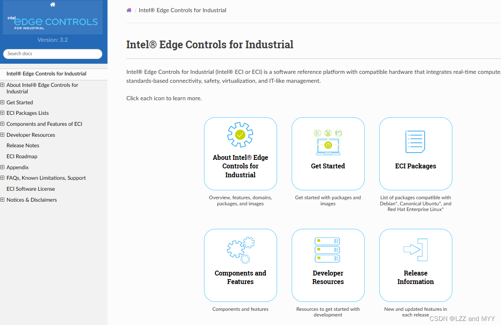Viewport: 501px width, 325px height.
Task: Click caption 'Resources to get started with development'
Action: pos(328,312)
